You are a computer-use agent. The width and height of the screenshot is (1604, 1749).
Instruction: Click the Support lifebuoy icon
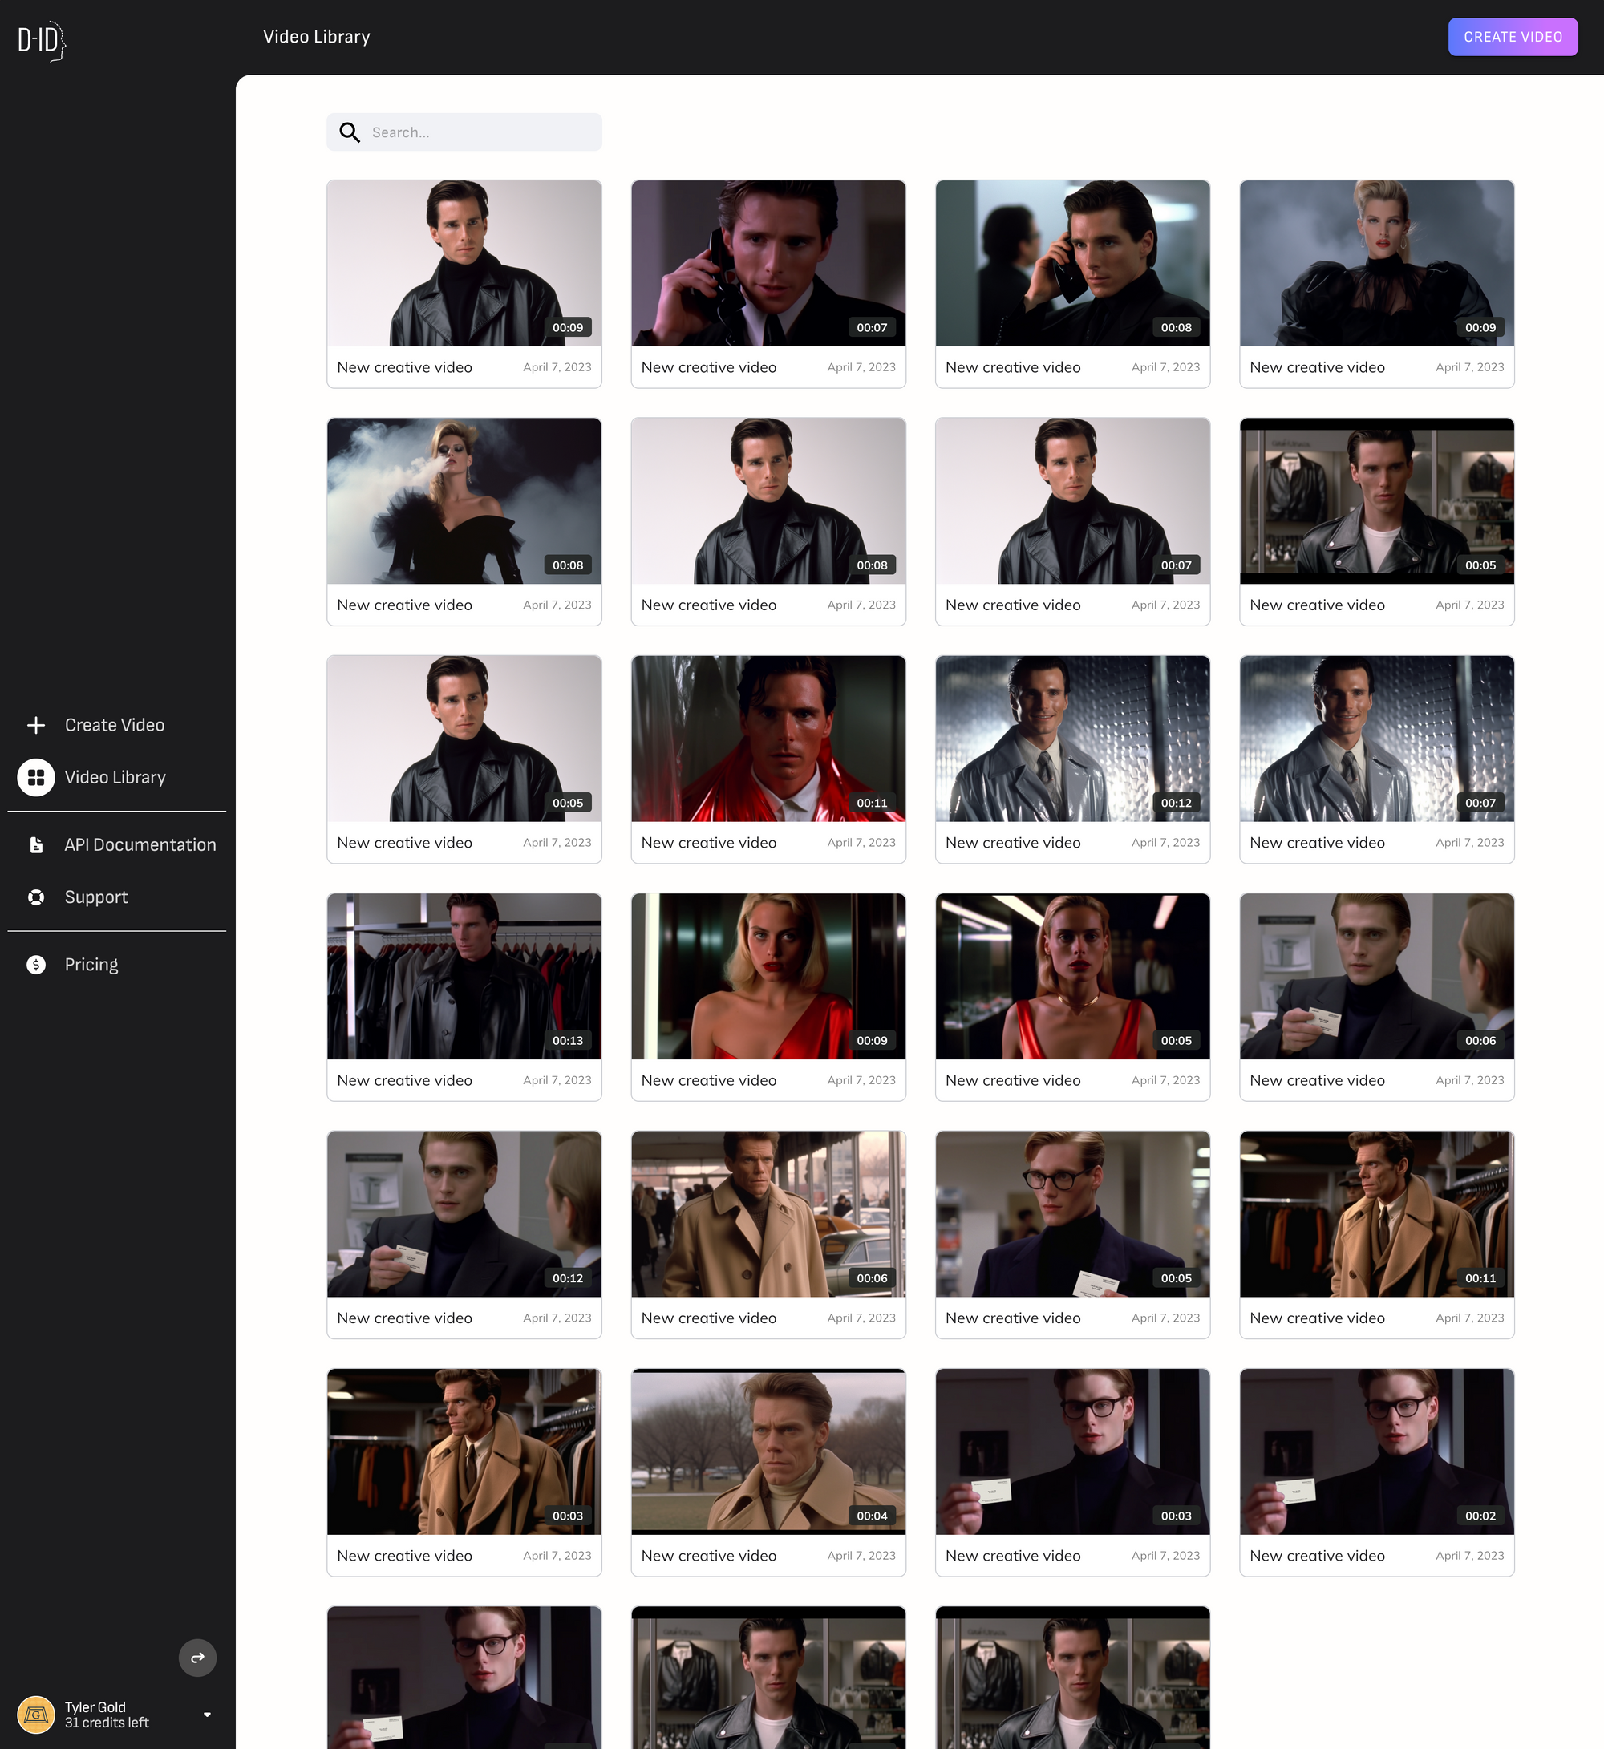tap(35, 897)
